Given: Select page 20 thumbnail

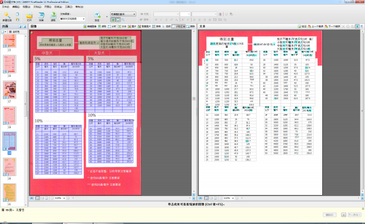Looking at the screenshot, I should [x=10, y=167].
